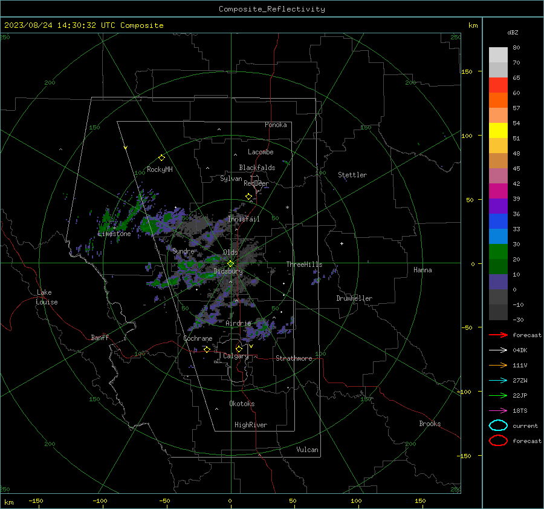Pick the yellow 51–54 dBZ swatch
Screen dimensions: 544x509
498,131
